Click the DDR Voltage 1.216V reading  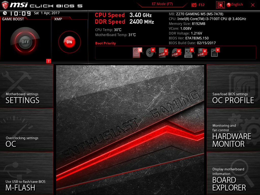point(185,33)
